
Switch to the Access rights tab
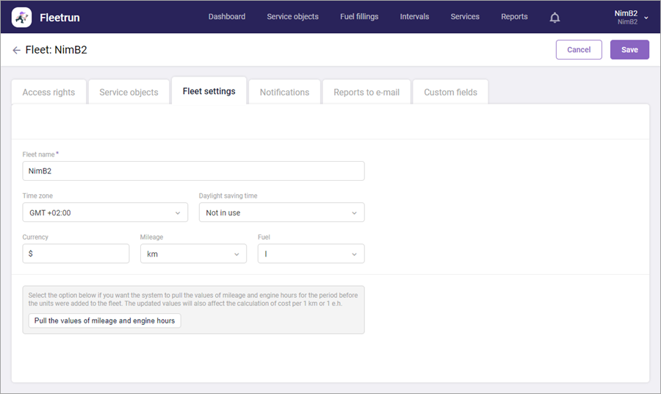(48, 93)
